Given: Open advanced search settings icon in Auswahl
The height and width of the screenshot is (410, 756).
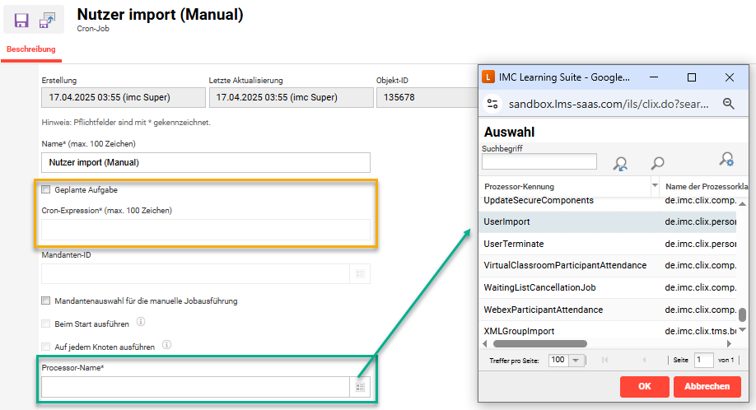Looking at the screenshot, I should coord(726,161).
